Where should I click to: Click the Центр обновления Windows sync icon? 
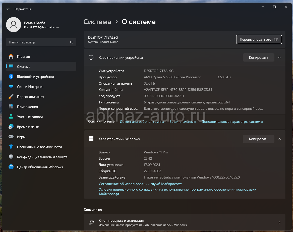tap(11, 167)
